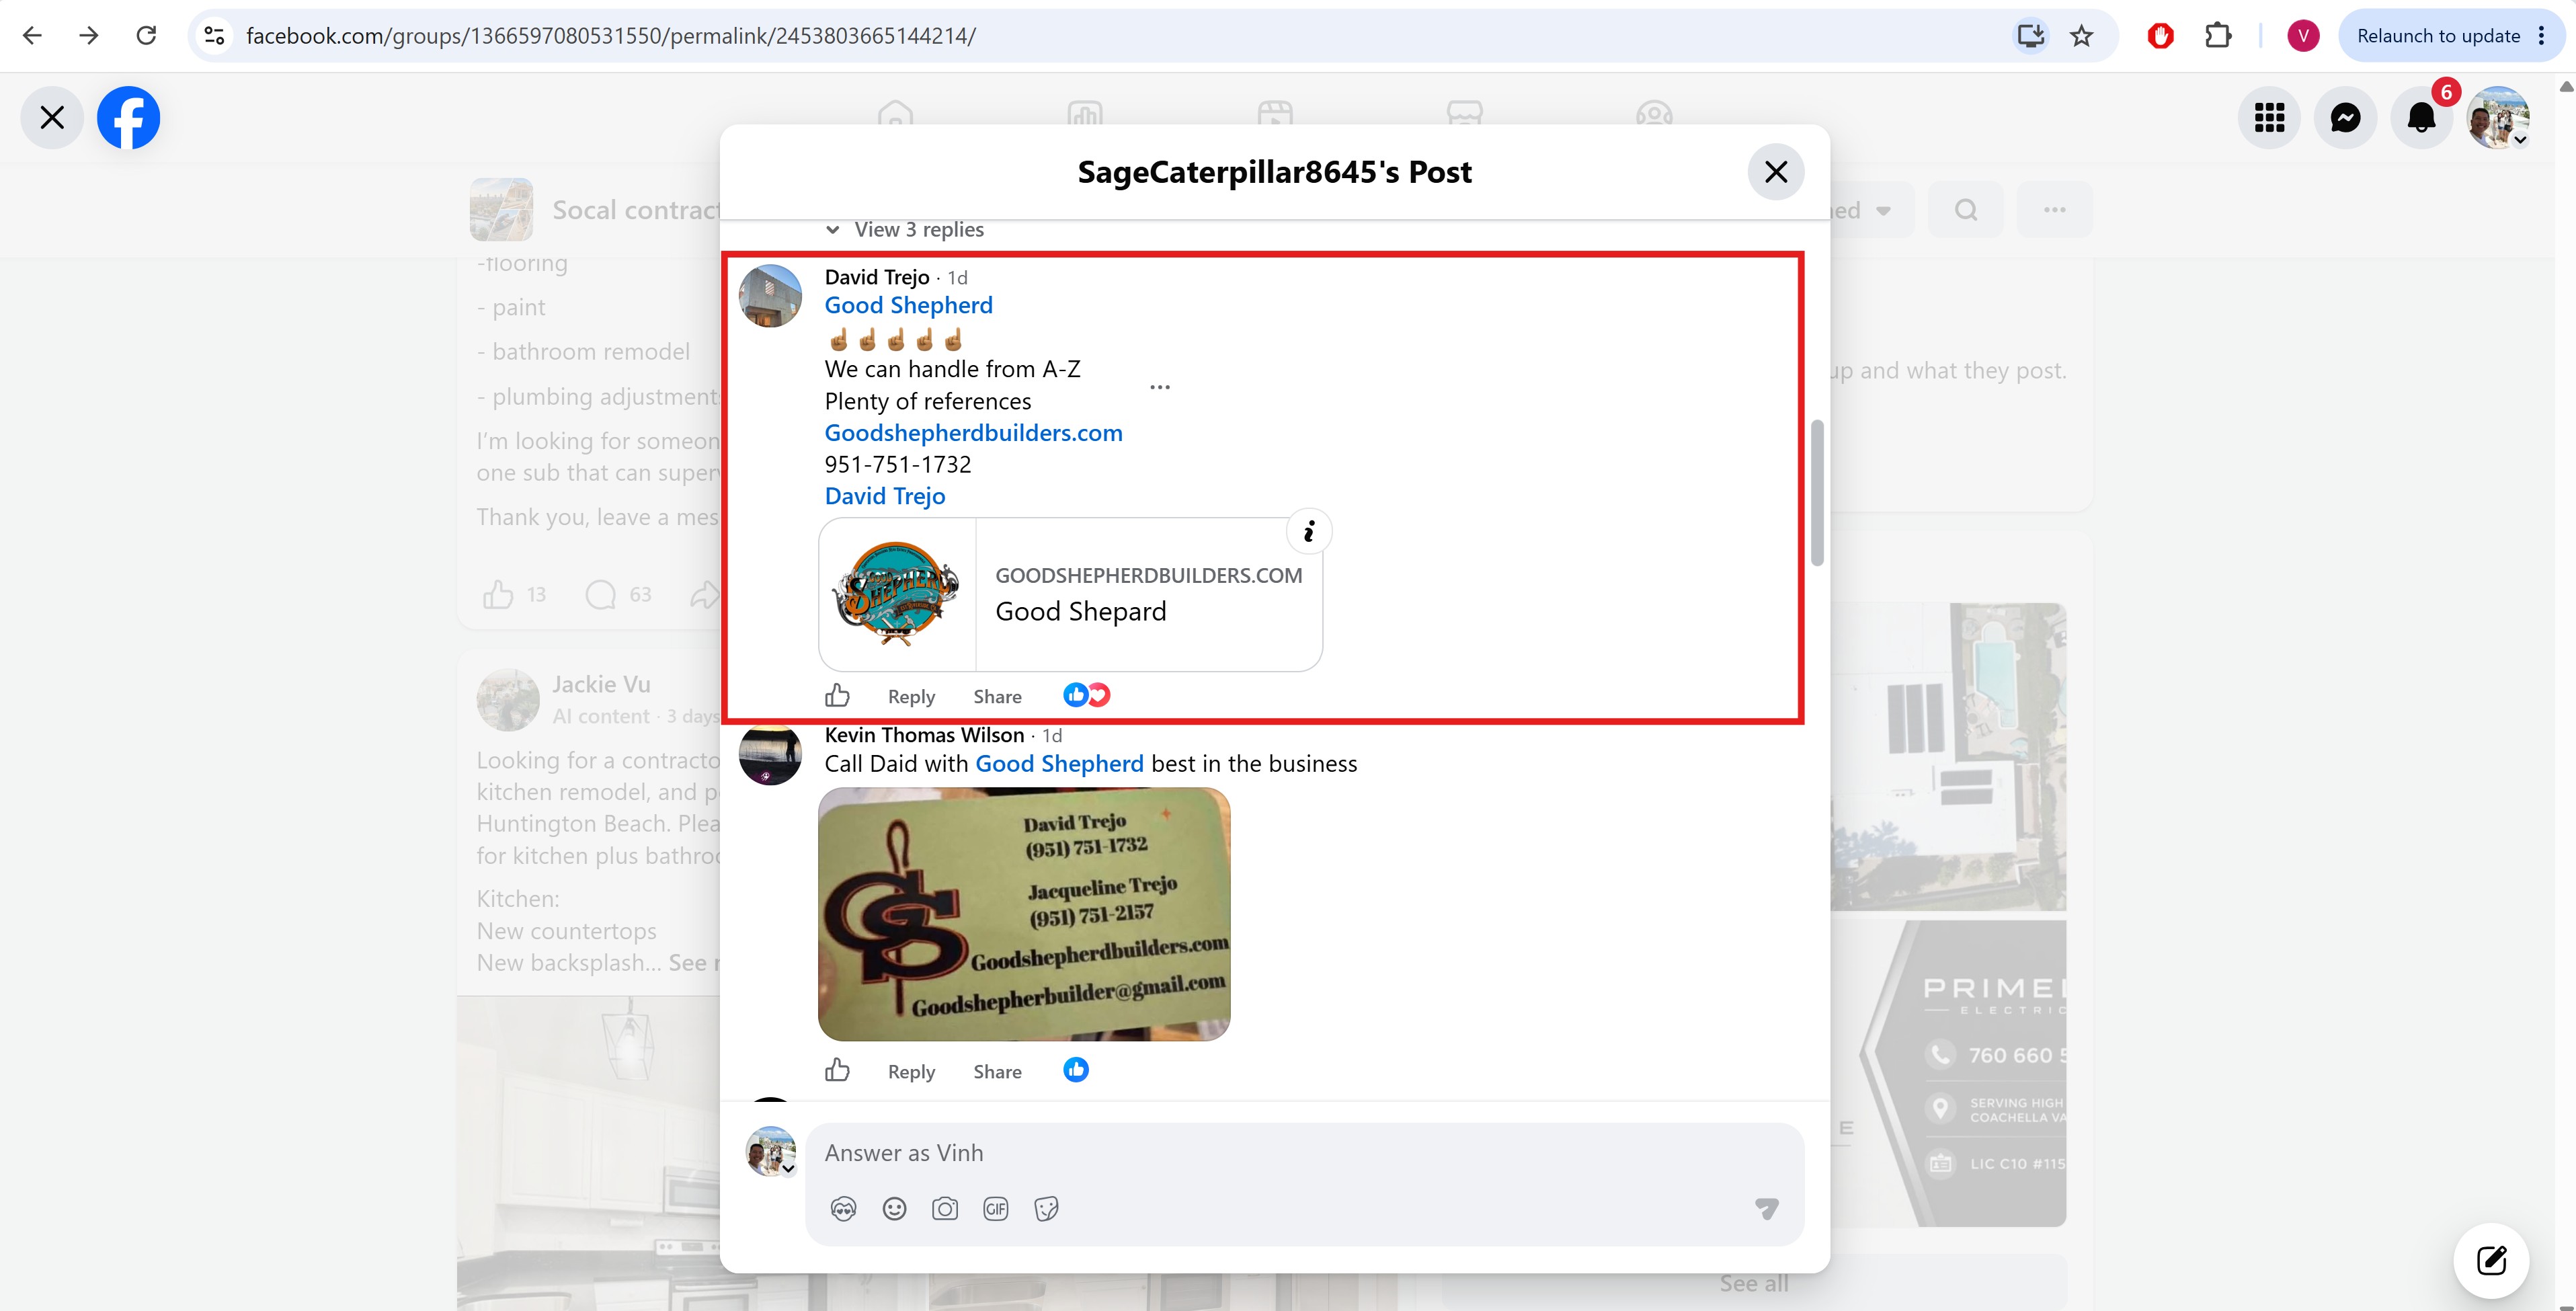Open Kevin Thomas Wilson's profile picture
The width and height of the screenshot is (2576, 1311).
click(770, 754)
